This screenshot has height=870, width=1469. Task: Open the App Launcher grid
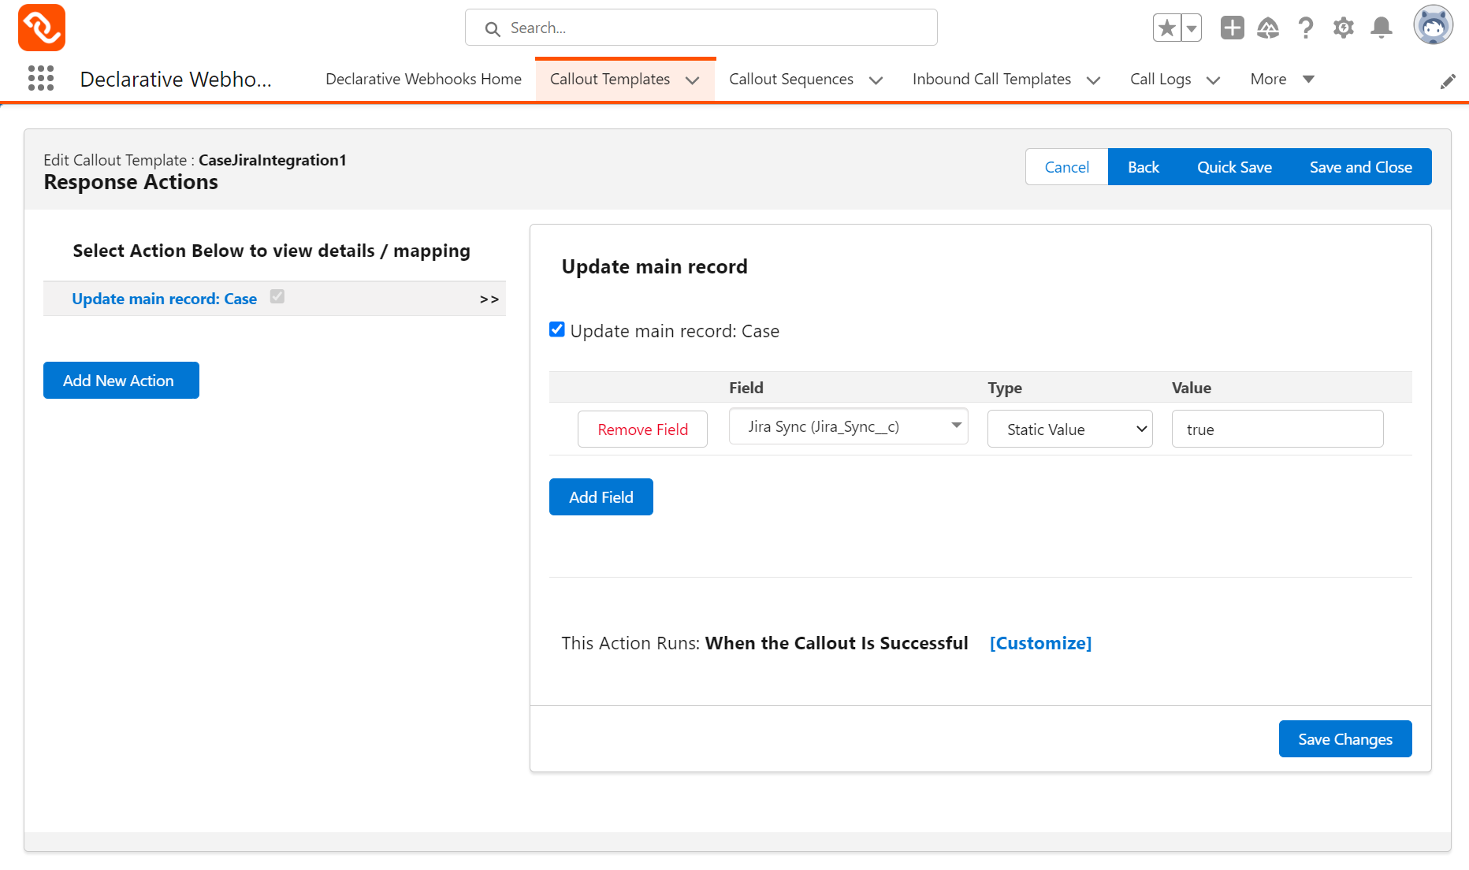(x=40, y=78)
